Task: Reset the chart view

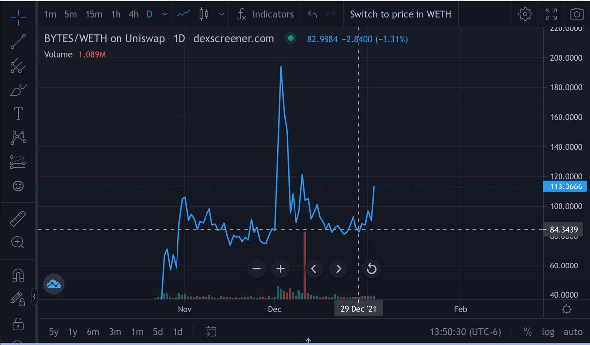Action: (372, 269)
